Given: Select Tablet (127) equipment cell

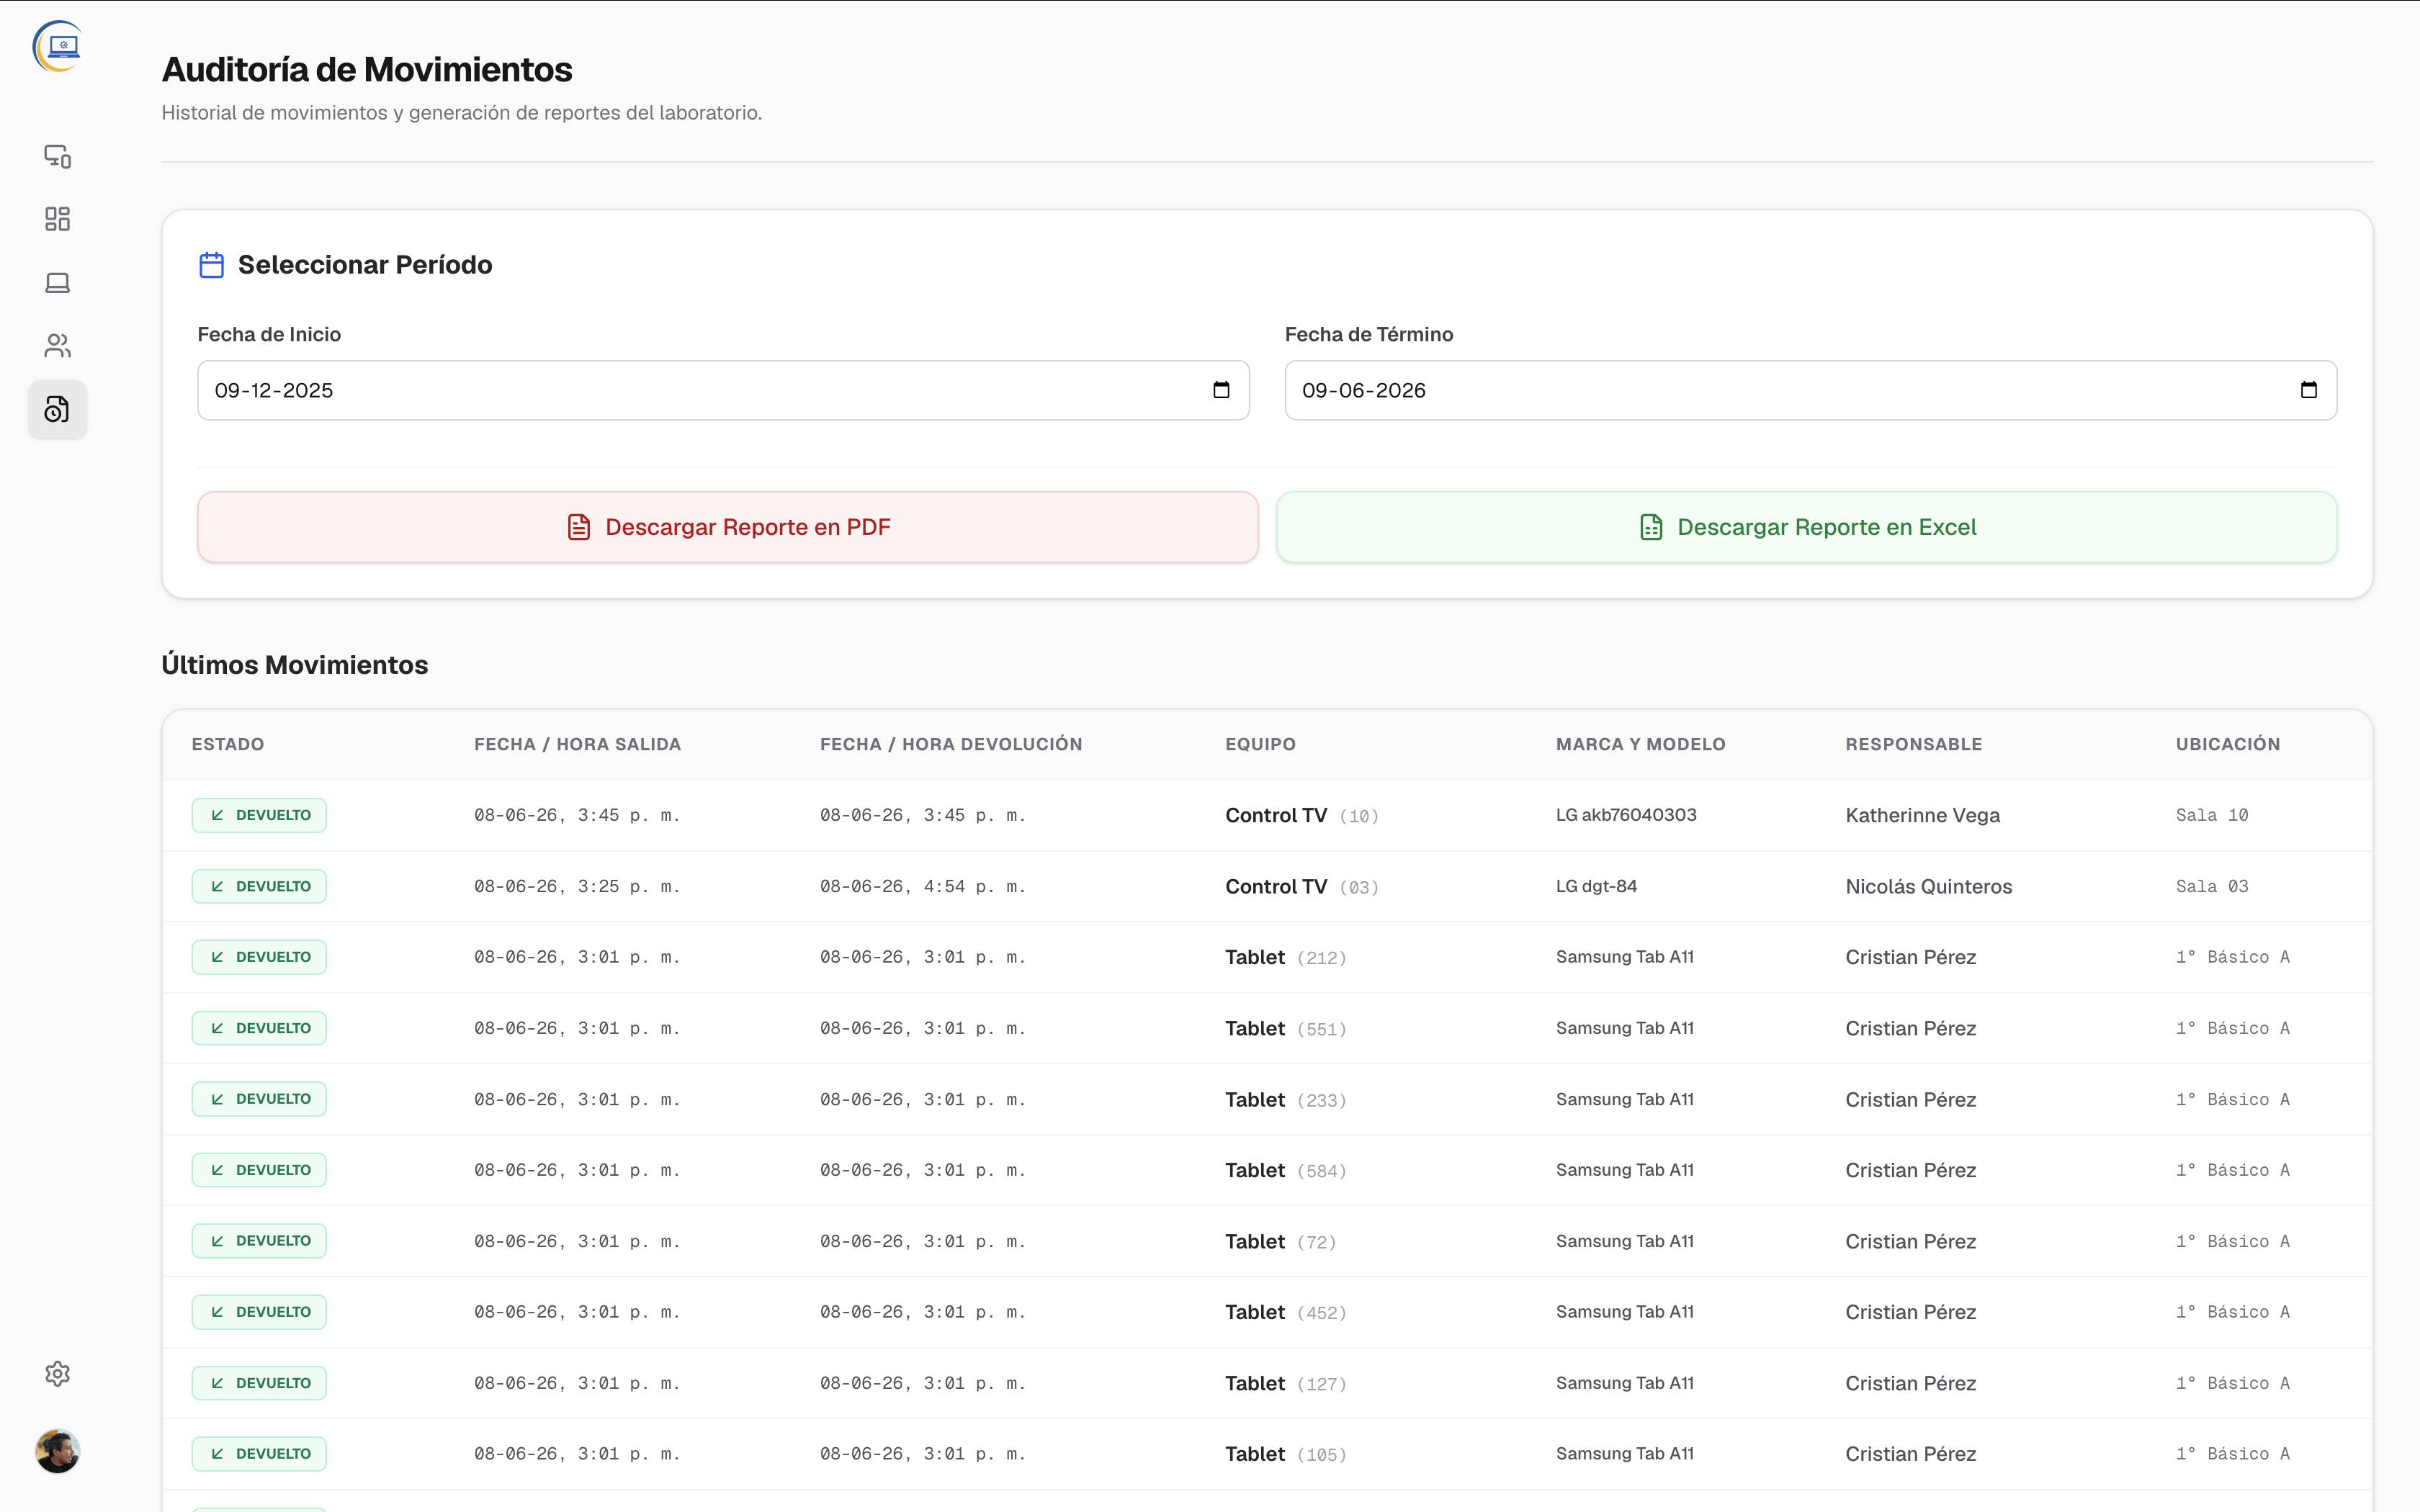Looking at the screenshot, I should pos(1286,1384).
